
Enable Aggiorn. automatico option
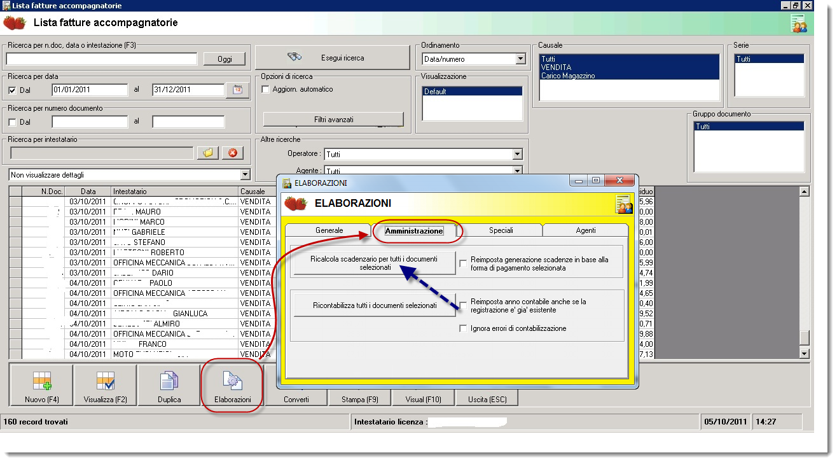click(x=266, y=90)
